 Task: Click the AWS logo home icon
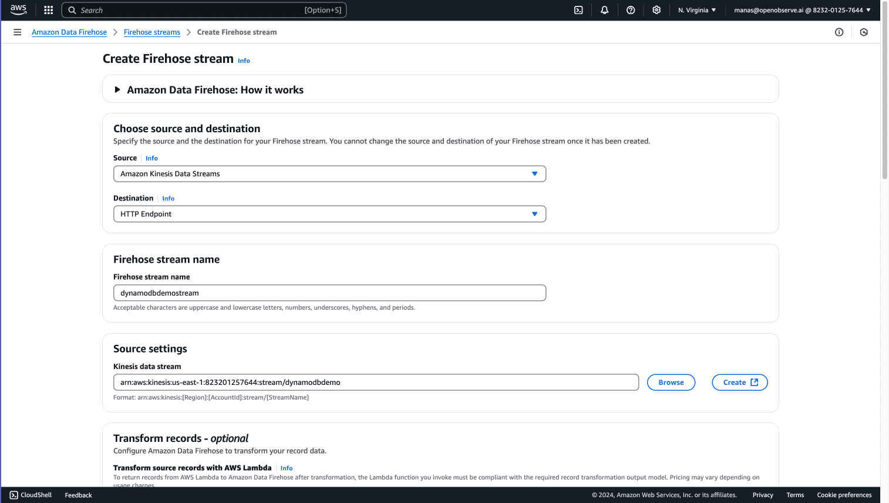(18, 10)
